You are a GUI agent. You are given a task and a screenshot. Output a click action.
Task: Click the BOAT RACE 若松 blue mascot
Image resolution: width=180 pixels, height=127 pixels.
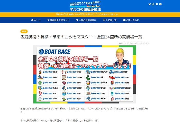tap(112, 93)
